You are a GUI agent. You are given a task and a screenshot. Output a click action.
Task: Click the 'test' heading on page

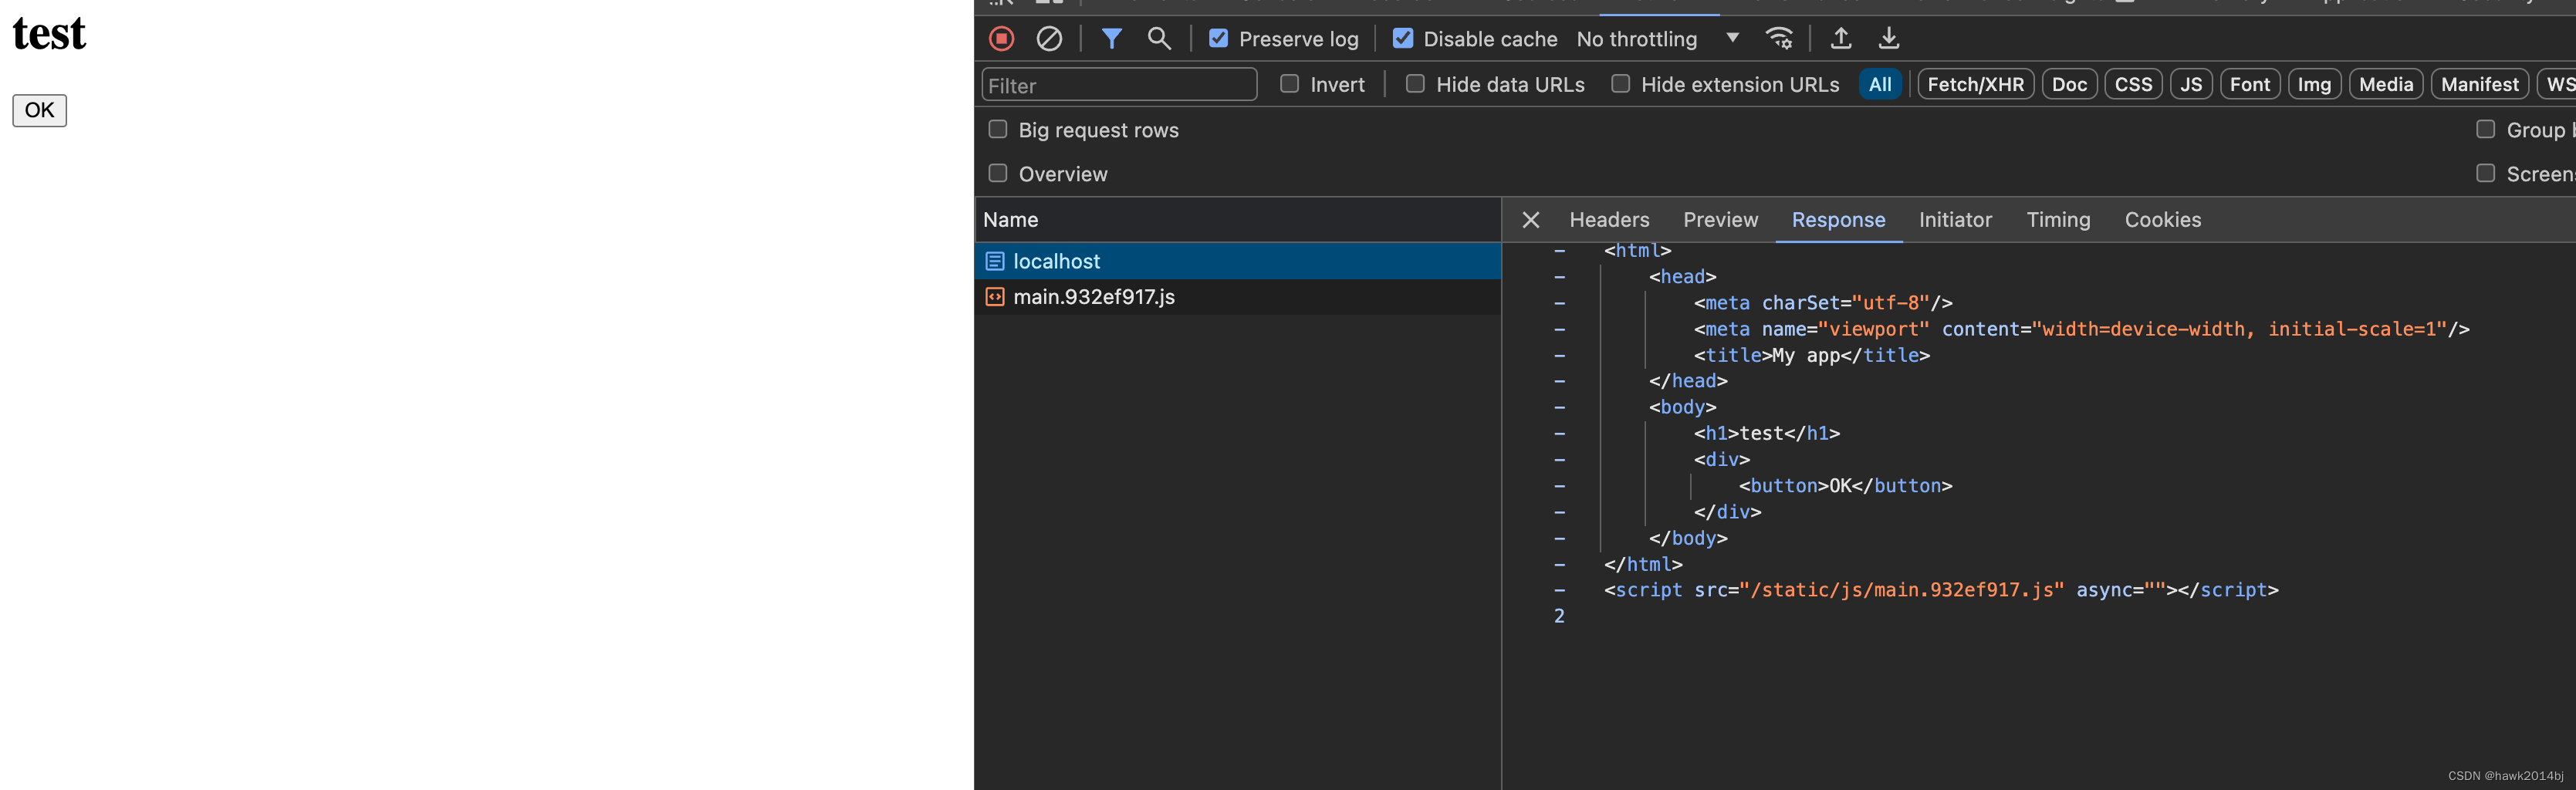point(49,33)
